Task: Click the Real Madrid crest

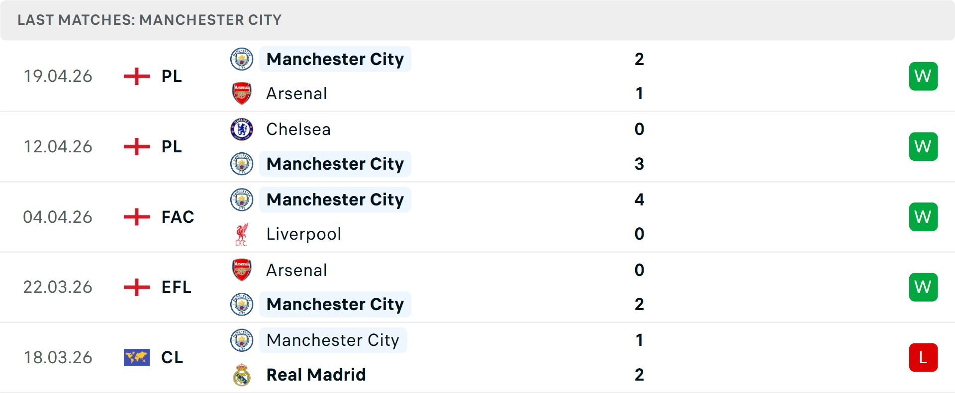Action: click(x=242, y=375)
